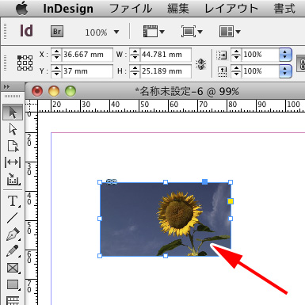Select the Direct Selection tool
Screen dimensions: 305x305
point(13,129)
